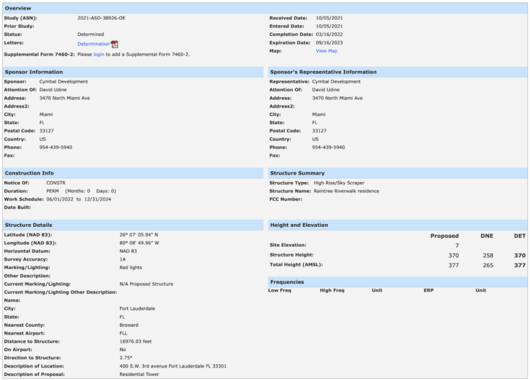
Task: Select Survey Accuracy value 1A
Action: click(x=122, y=259)
